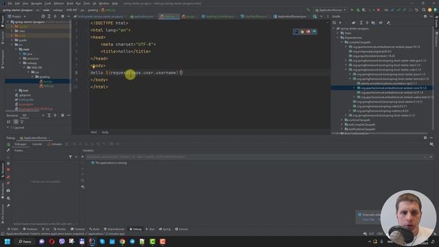Open the View menu
The height and width of the screenshot is (247, 439).
(25, 3)
